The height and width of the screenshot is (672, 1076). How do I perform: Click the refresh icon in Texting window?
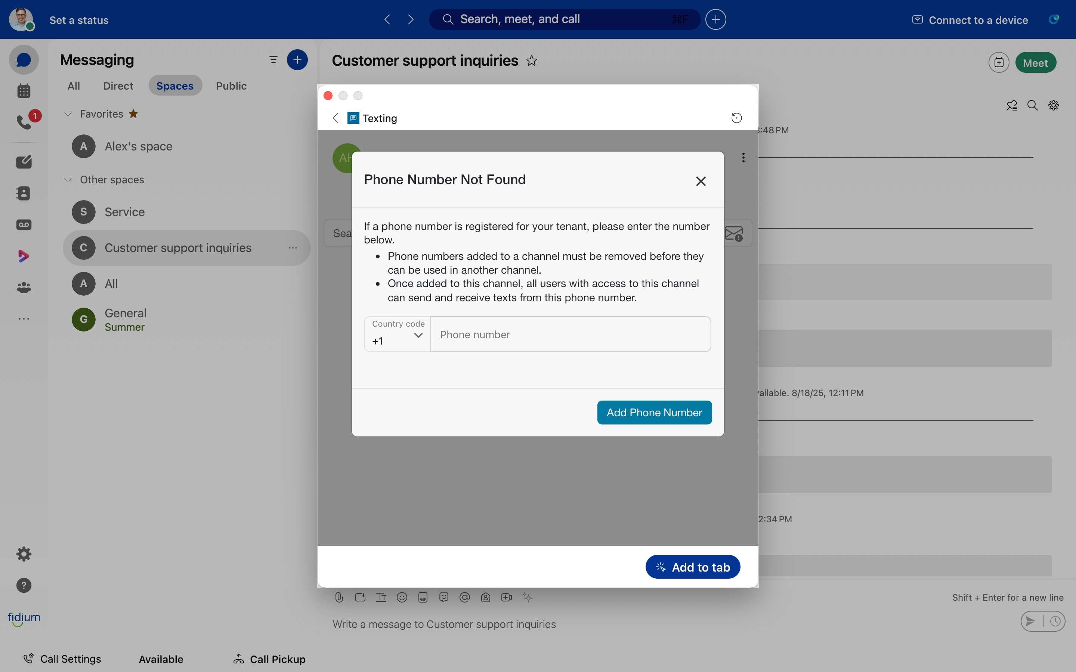pos(736,118)
